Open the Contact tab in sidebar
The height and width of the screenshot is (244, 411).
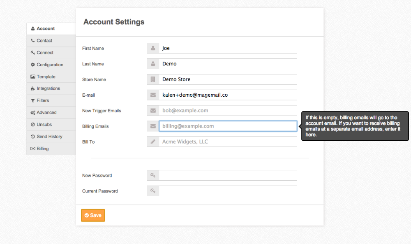pyautogui.click(x=44, y=41)
